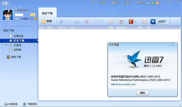This screenshot has height=107, width=182.
Task: Select 已完成 in the sidebar
Action: pyautogui.click(x=17, y=45)
